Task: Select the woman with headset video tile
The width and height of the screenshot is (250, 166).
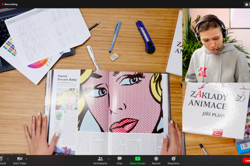Action: (216, 45)
